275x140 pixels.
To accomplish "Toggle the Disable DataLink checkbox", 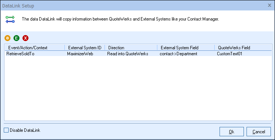I will [6, 130].
